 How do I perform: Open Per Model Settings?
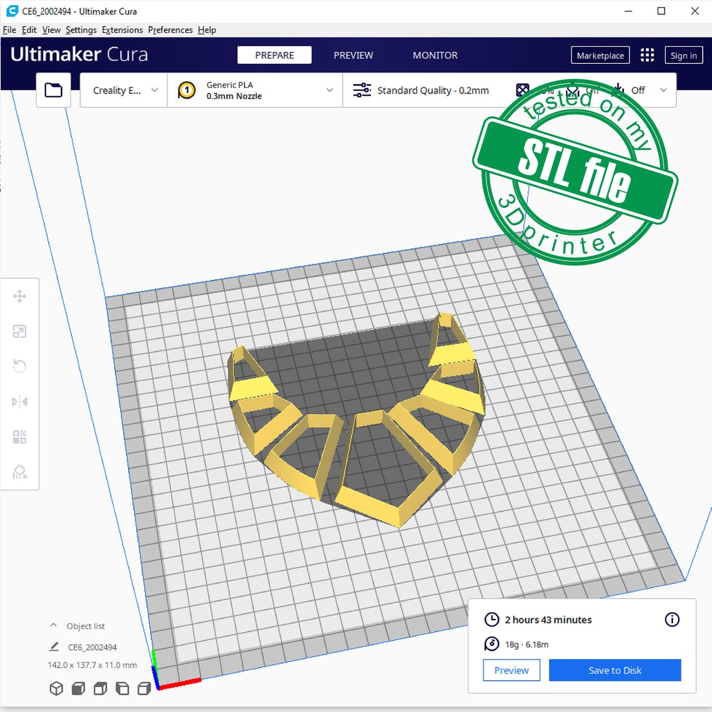click(x=20, y=437)
